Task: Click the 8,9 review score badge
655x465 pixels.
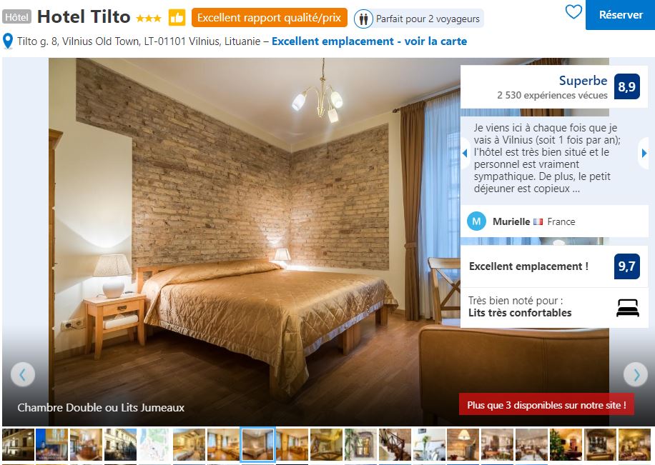Action: pyautogui.click(x=626, y=86)
